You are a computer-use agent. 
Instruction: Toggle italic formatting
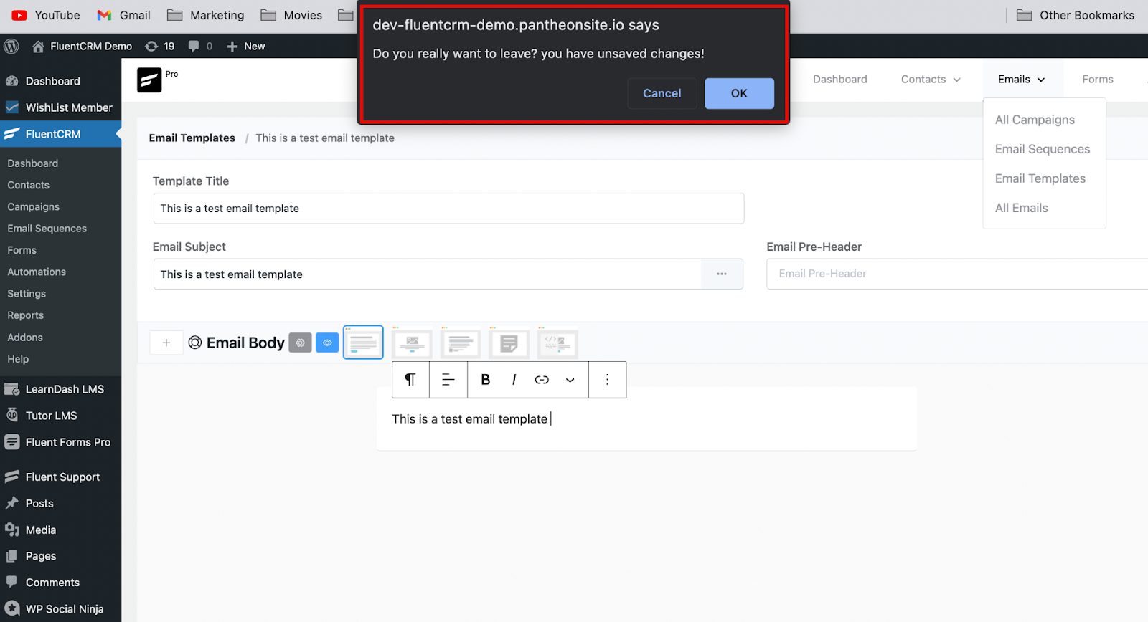tap(514, 380)
